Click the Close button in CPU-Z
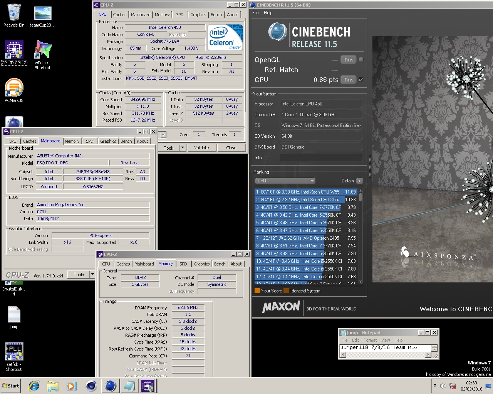493x394 pixels. coord(231,148)
